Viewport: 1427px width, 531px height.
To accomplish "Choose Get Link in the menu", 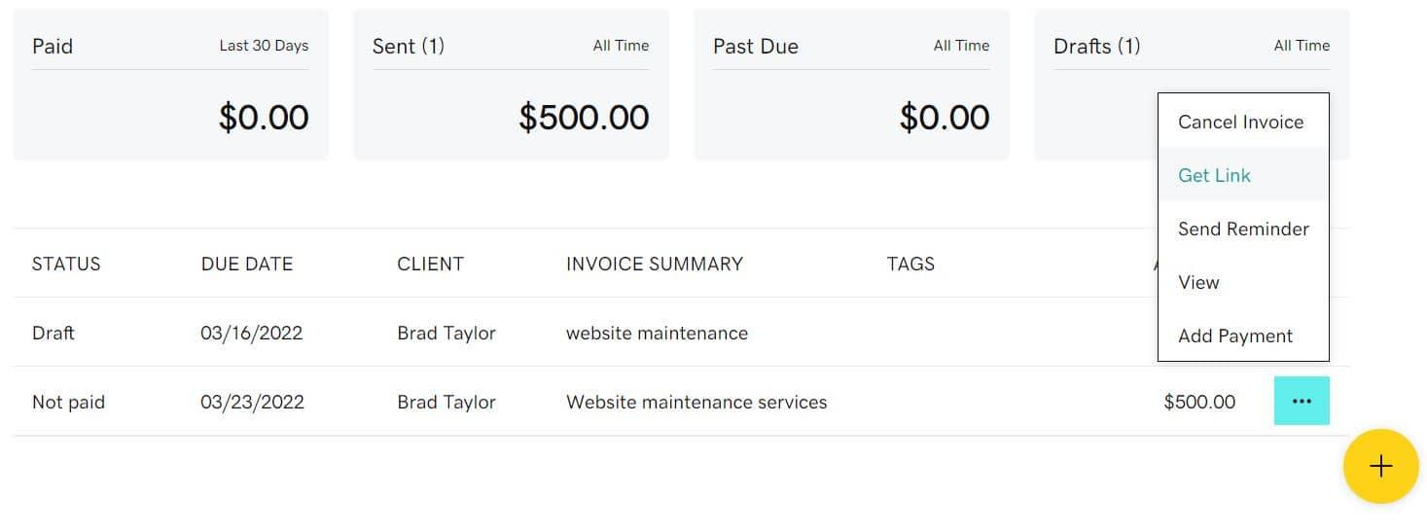I will pos(1214,176).
